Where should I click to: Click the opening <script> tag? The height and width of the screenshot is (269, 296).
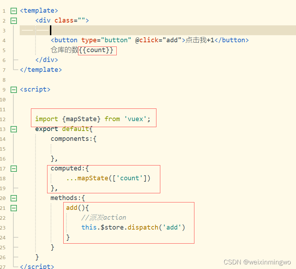tap(35, 89)
